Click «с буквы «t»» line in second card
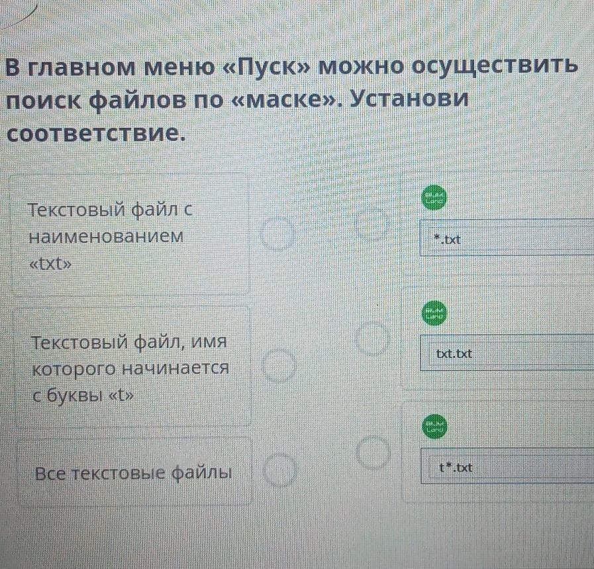Screen dimensions: 594x569 [83, 396]
